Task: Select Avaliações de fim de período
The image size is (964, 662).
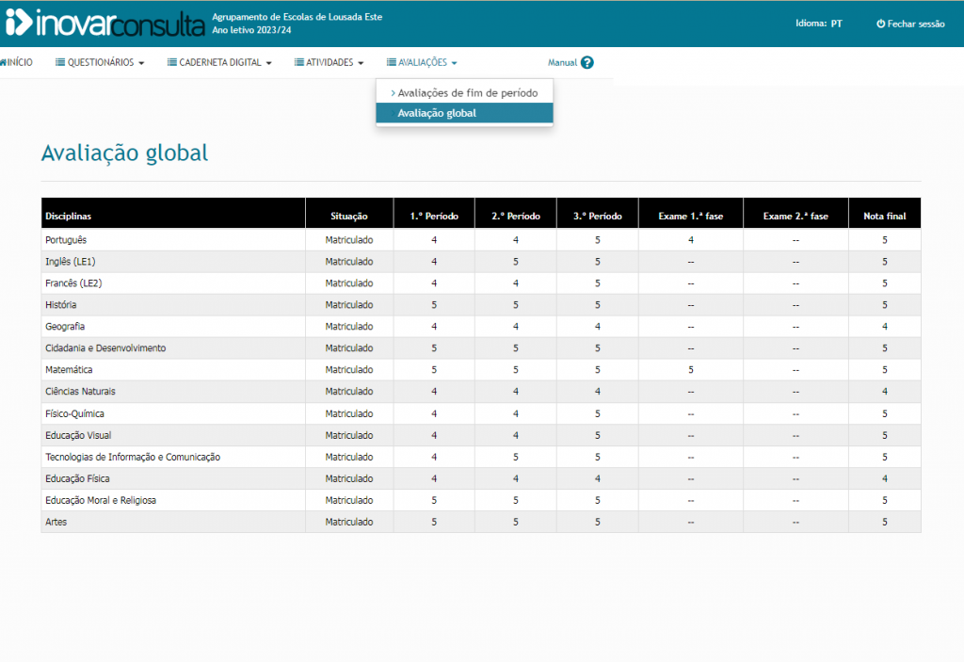Action: [464, 93]
